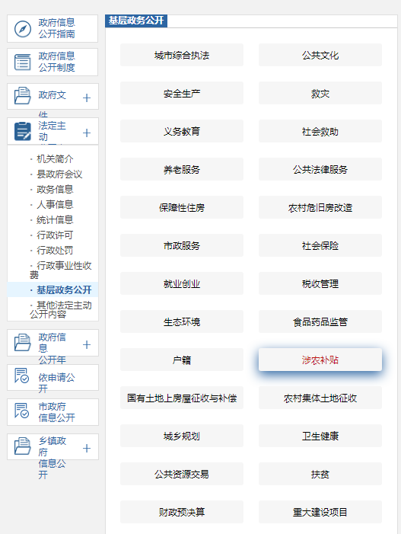
Task: Open the 食品药品监管 category
Action: click(320, 321)
